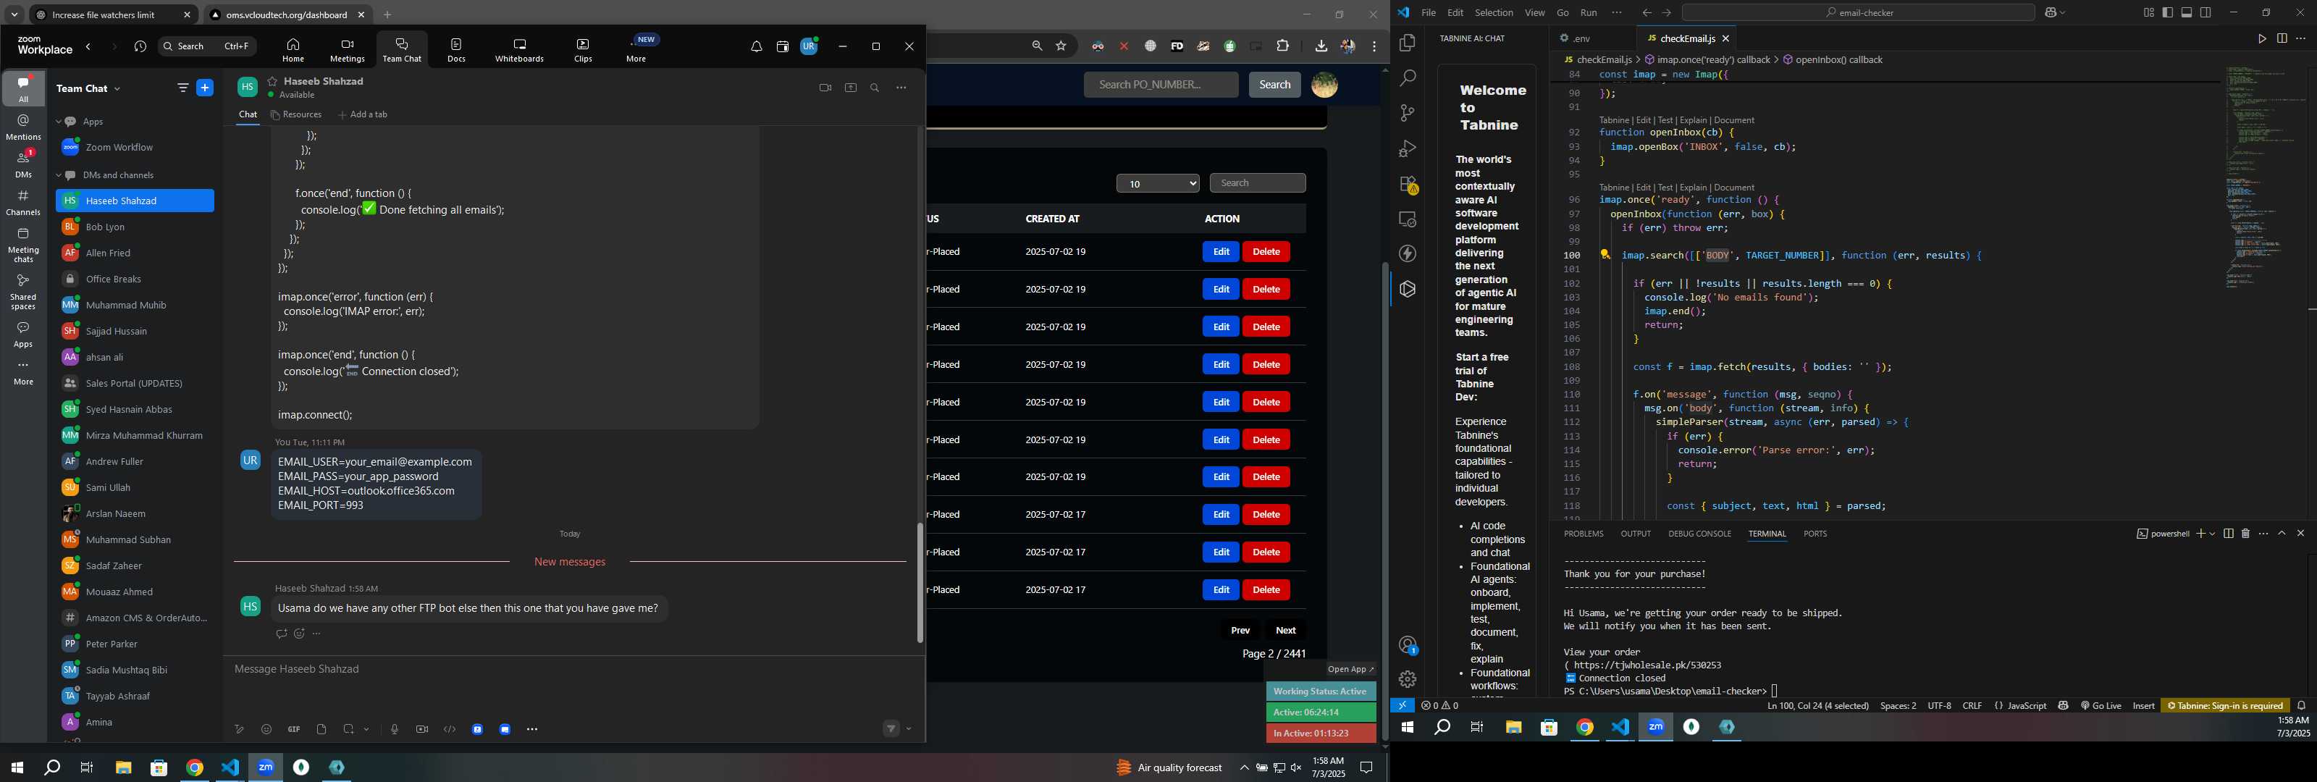Open the screenshot options dropdown arrow in Zoom
The width and height of the screenshot is (2317, 782).
click(x=367, y=730)
